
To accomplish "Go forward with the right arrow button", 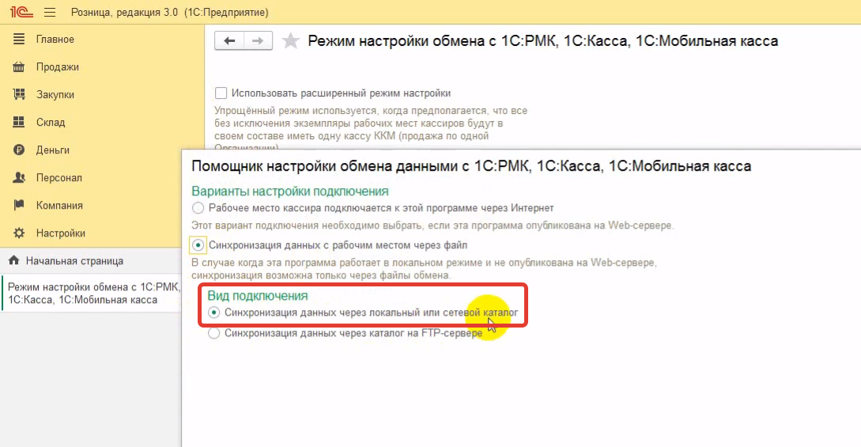I will click(x=258, y=40).
